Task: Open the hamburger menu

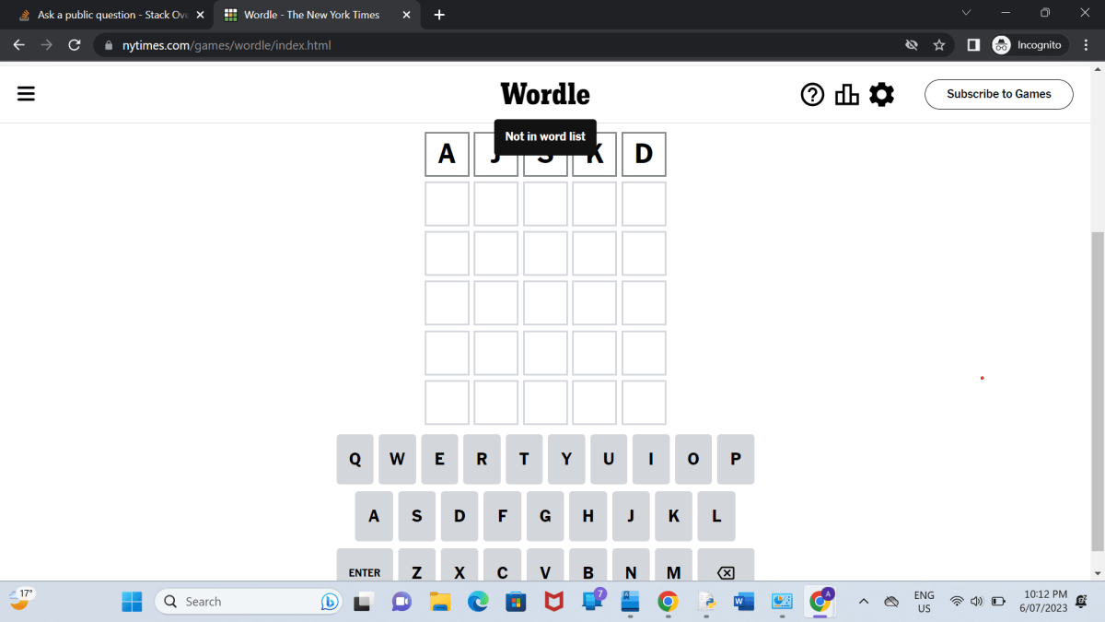Action: (26, 93)
